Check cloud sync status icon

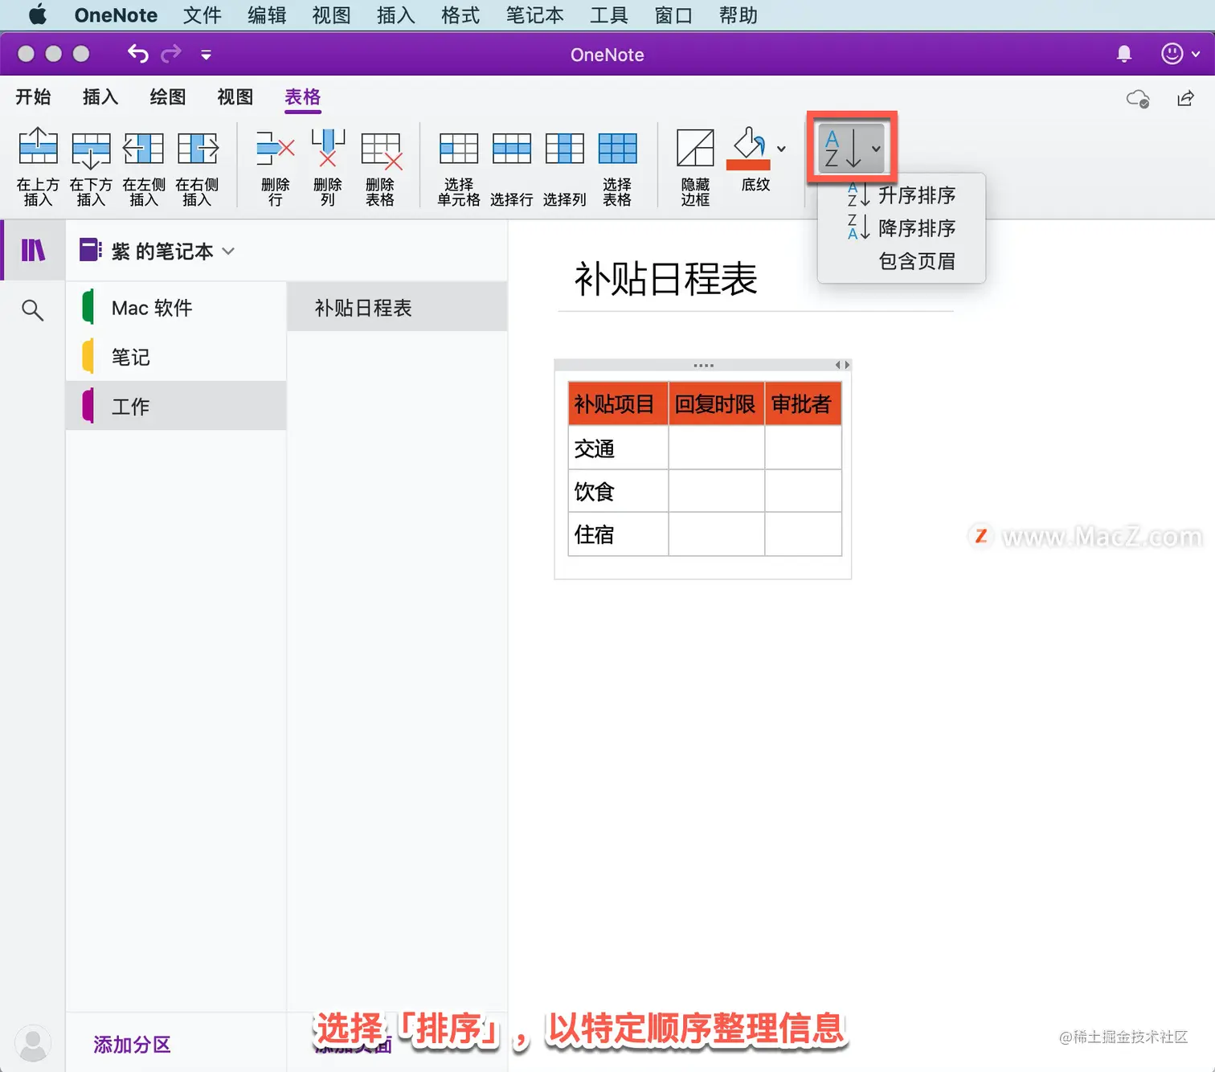click(1138, 98)
